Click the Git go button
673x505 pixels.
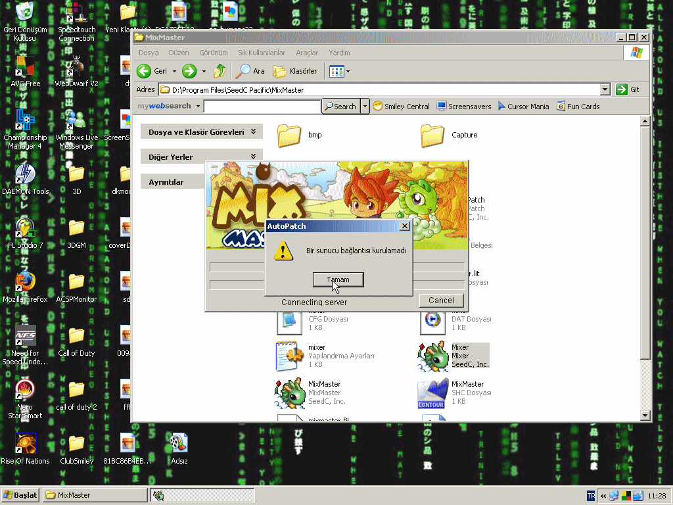(x=628, y=89)
